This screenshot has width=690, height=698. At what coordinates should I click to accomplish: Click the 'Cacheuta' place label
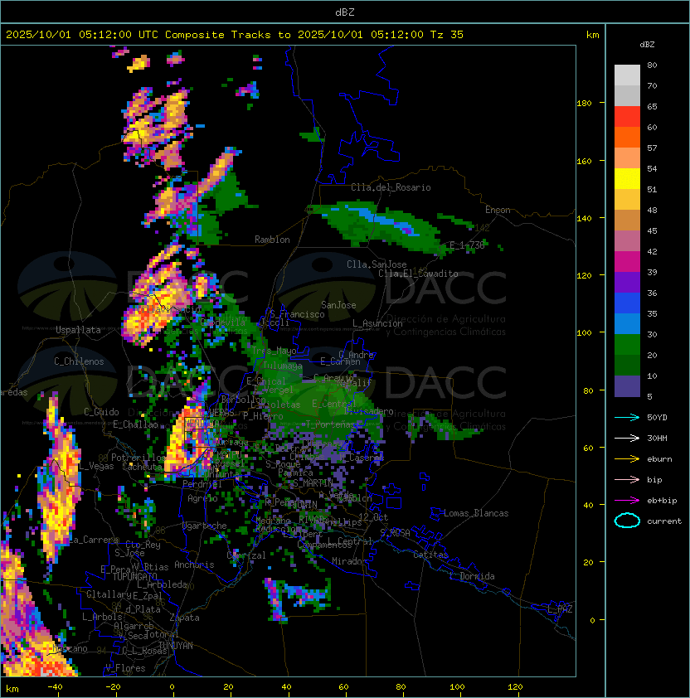pyautogui.click(x=142, y=467)
